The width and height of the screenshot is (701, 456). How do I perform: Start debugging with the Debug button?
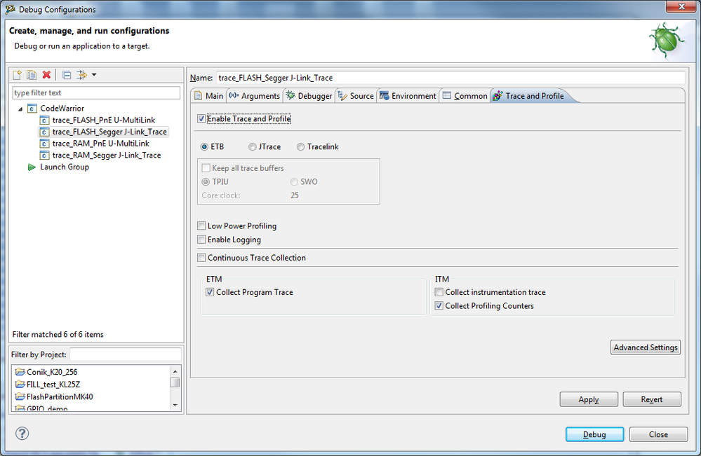[x=594, y=434]
